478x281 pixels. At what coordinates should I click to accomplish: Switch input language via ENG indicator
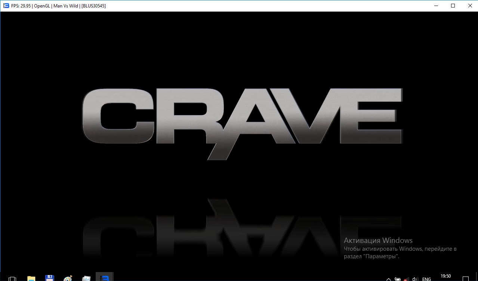tap(426, 279)
